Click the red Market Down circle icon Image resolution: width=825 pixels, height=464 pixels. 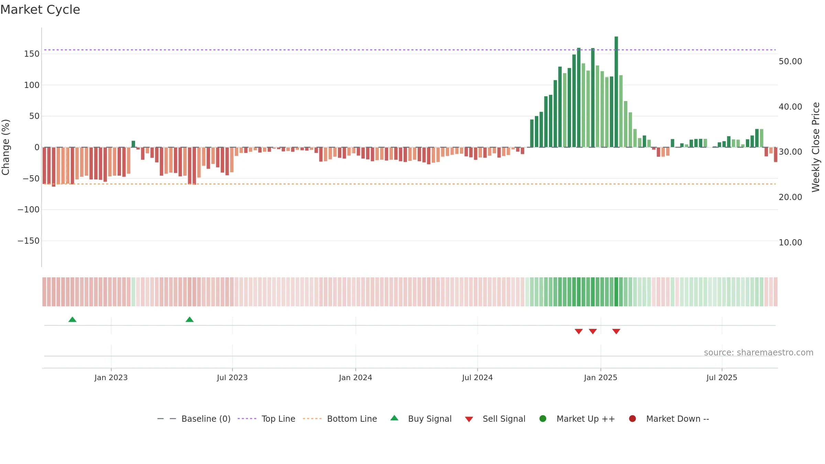pyautogui.click(x=632, y=419)
